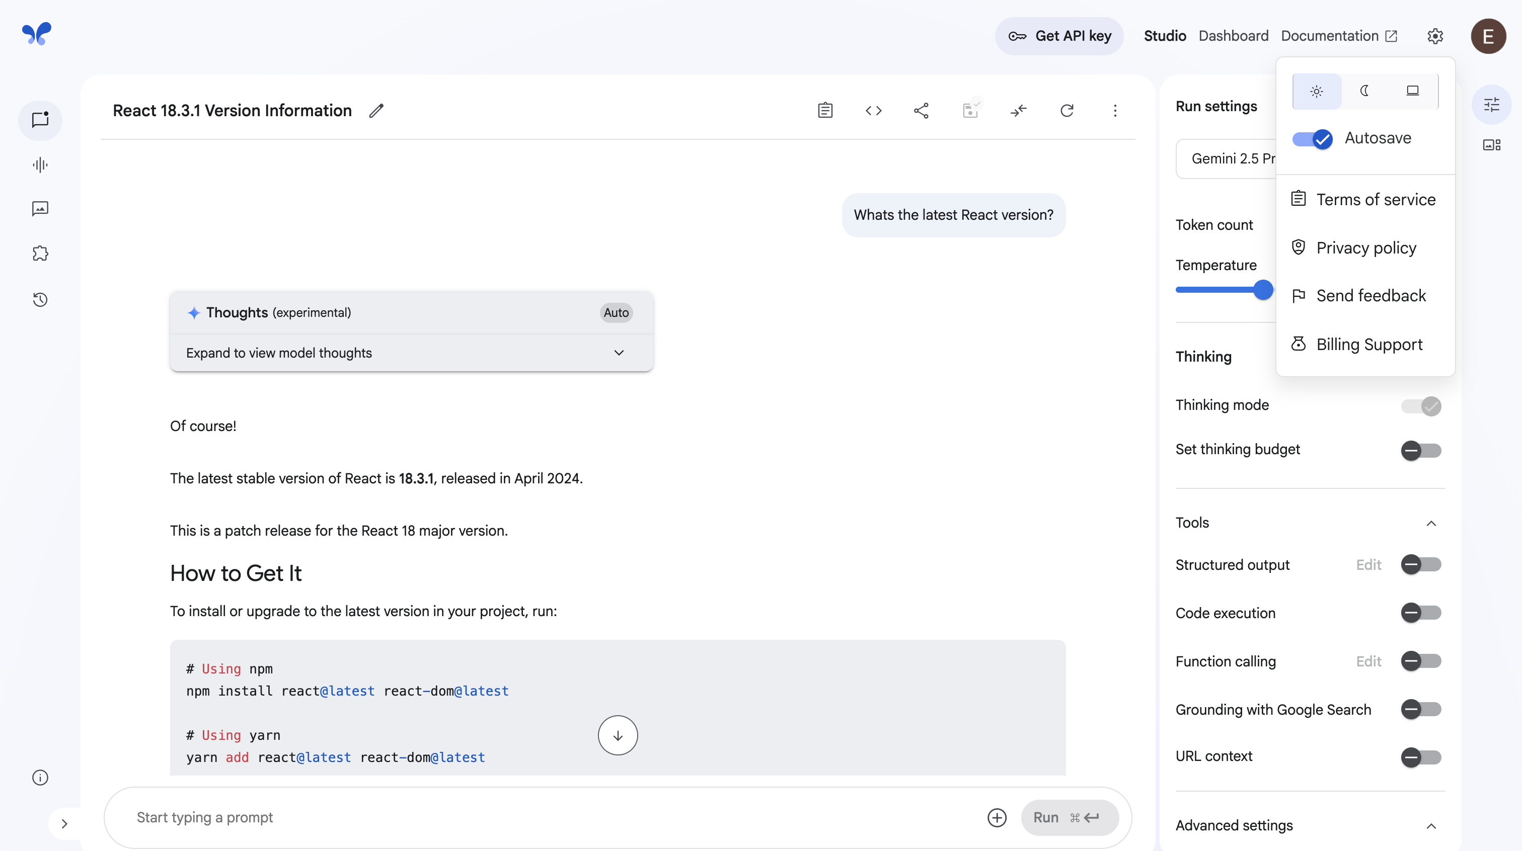Image resolution: width=1522 pixels, height=851 pixels.
Task: Enable the URL context switch
Action: [1421, 757]
